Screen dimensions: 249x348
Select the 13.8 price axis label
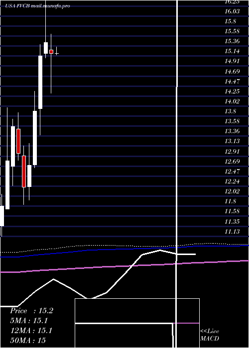(x=230, y=111)
